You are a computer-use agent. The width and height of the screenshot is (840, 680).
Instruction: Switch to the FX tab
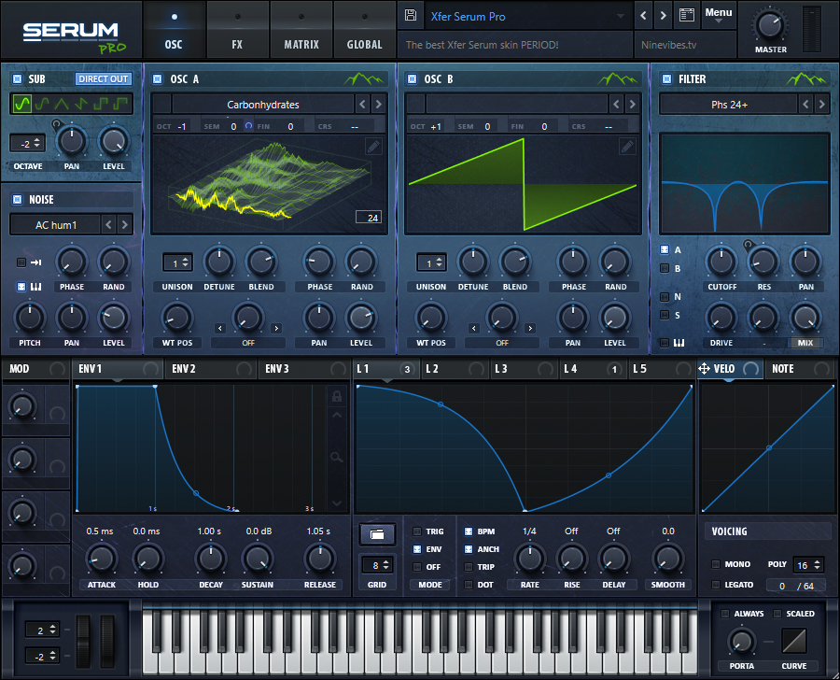(x=237, y=30)
